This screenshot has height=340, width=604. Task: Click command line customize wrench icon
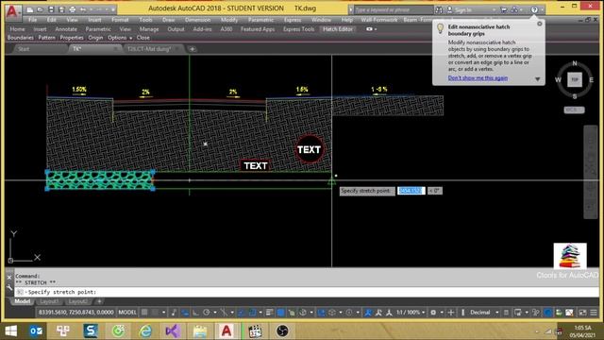point(9,287)
